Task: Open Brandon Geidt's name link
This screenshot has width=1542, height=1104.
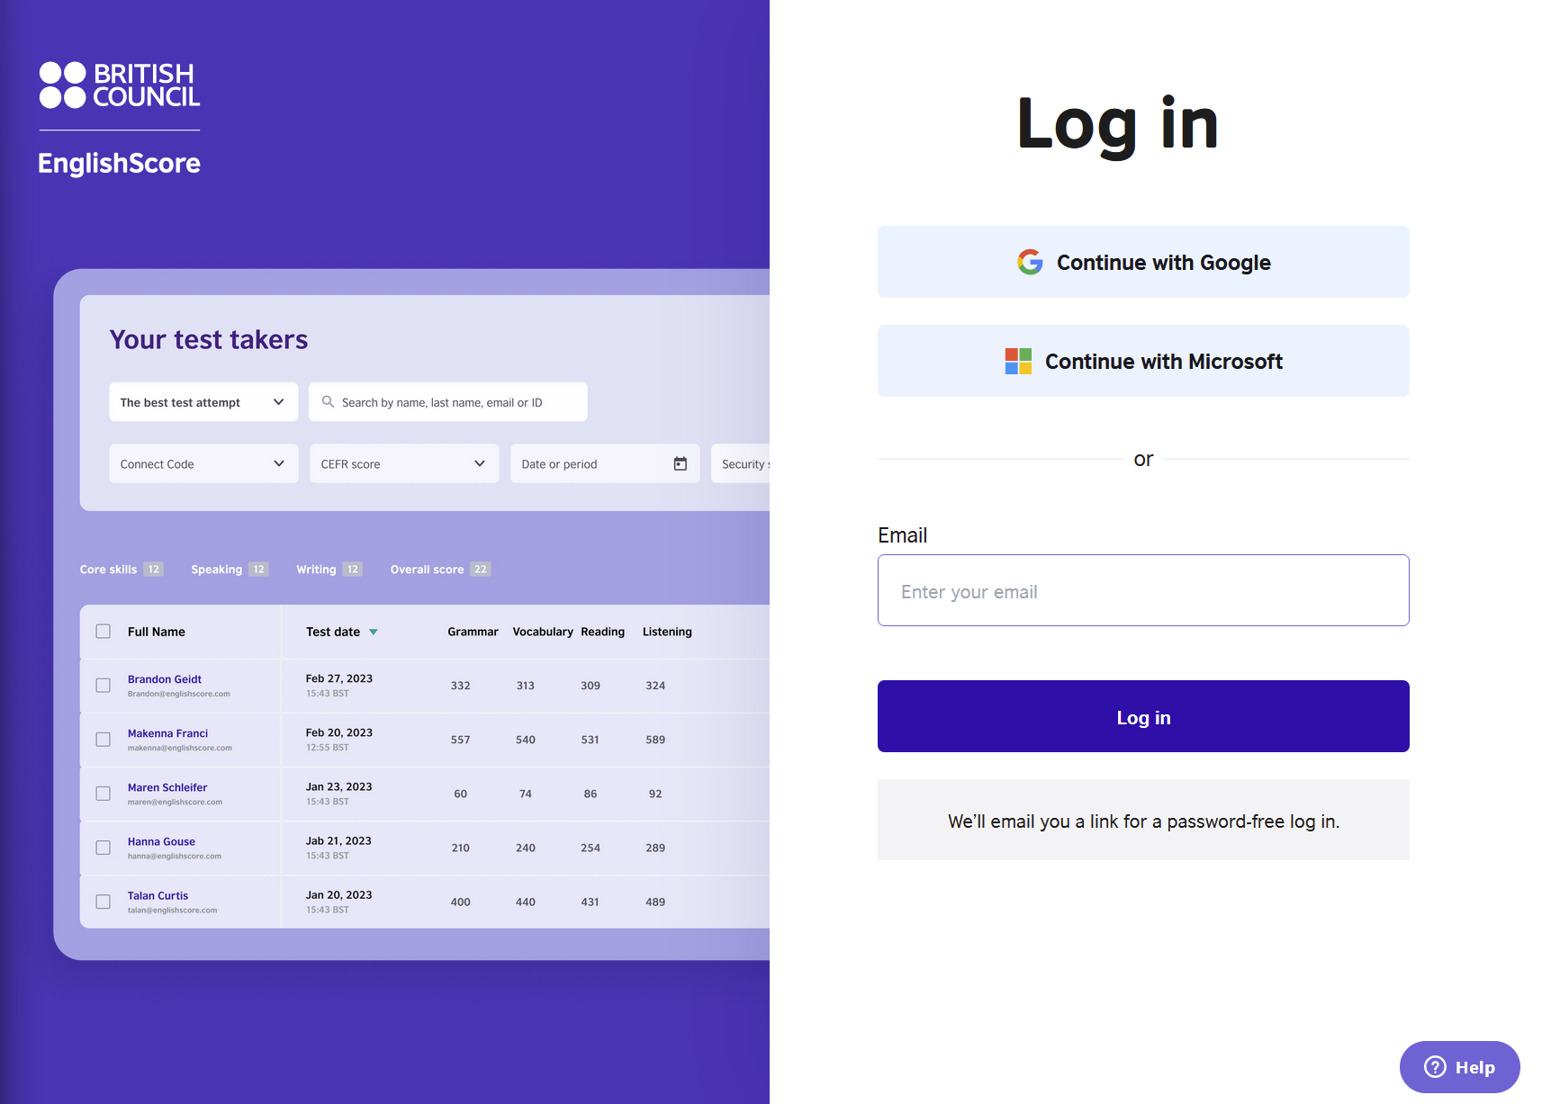Action: [165, 679]
